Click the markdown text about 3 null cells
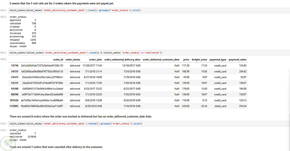This screenshot has width=290, height=151. (x=61, y=3)
